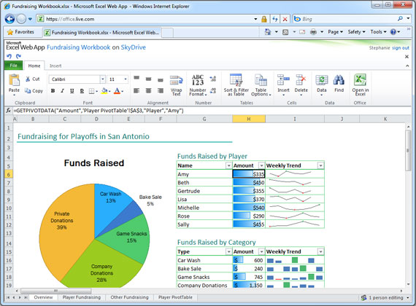
Task: Open Table Options
Action: point(261,85)
